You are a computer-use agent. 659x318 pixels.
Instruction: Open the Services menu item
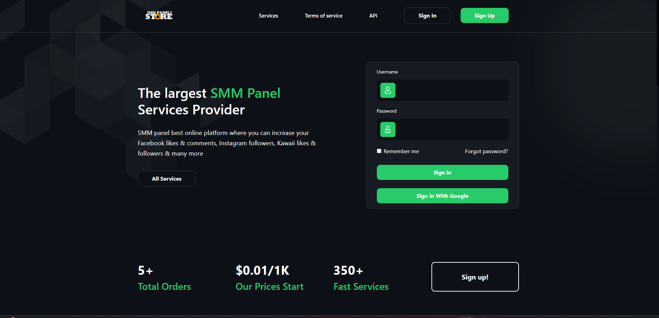click(268, 16)
